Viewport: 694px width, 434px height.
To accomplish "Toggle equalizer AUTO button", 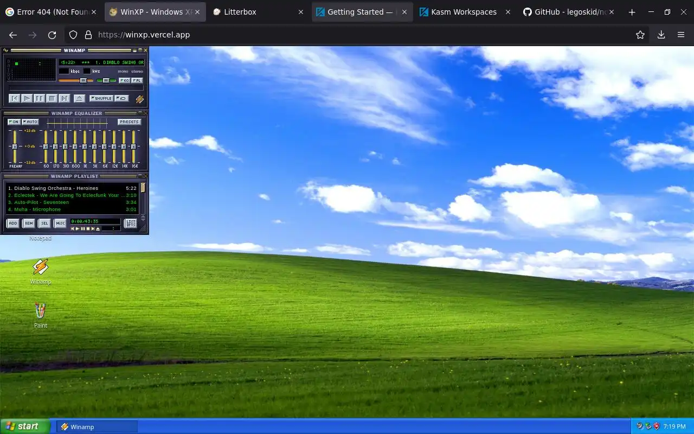I will coord(30,122).
